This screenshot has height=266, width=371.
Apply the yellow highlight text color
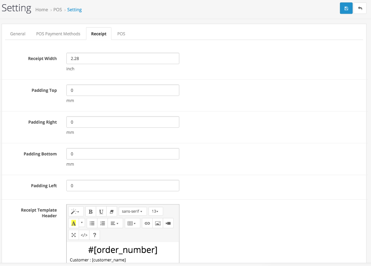pos(74,223)
